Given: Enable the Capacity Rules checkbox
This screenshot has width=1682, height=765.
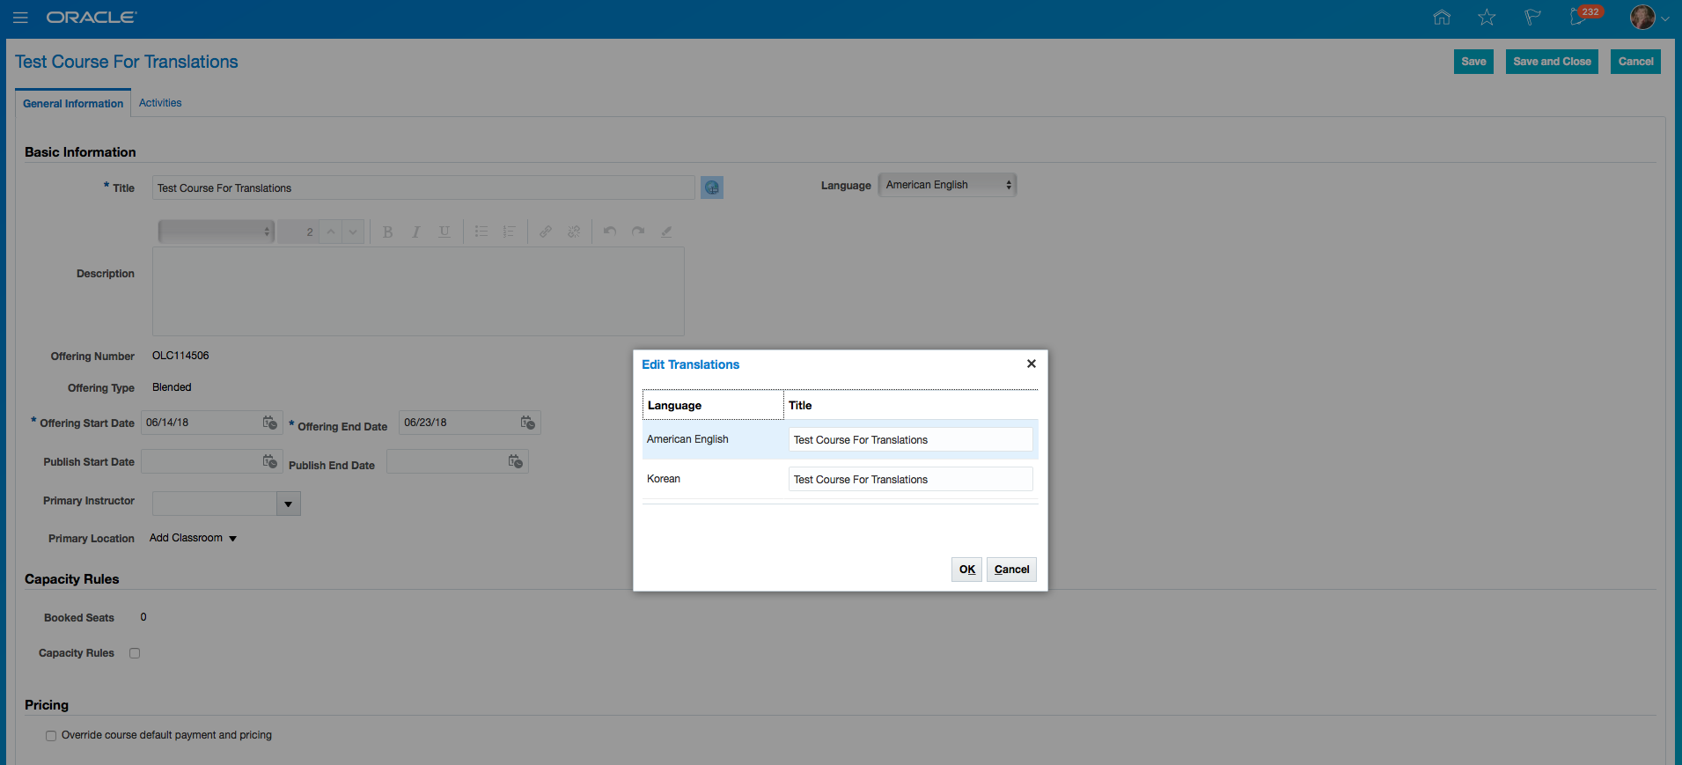Looking at the screenshot, I should [x=135, y=653].
